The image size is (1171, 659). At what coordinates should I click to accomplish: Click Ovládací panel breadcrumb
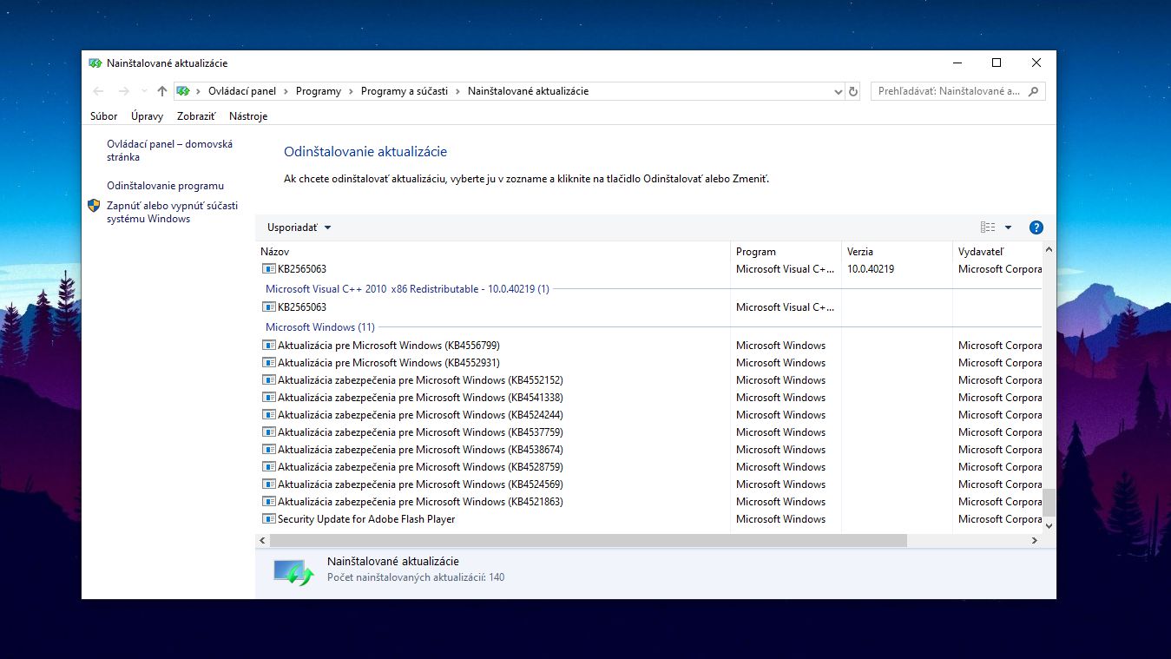click(242, 91)
